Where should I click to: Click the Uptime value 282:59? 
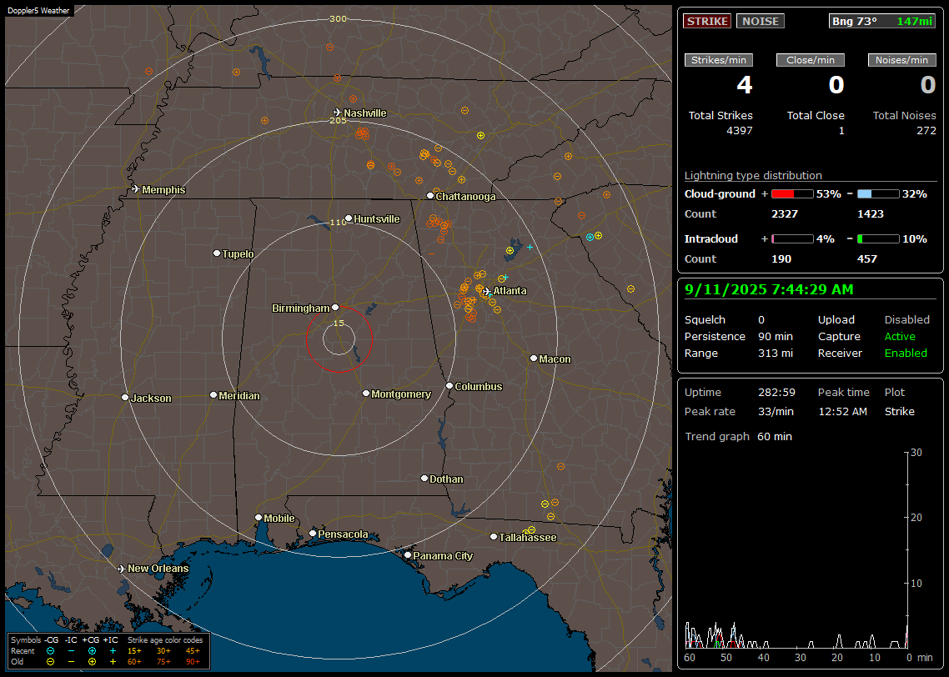[776, 393]
